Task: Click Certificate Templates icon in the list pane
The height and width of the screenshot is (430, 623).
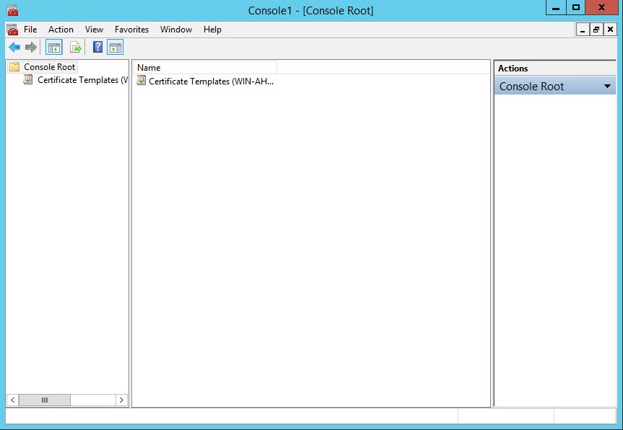Action: coord(141,81)
